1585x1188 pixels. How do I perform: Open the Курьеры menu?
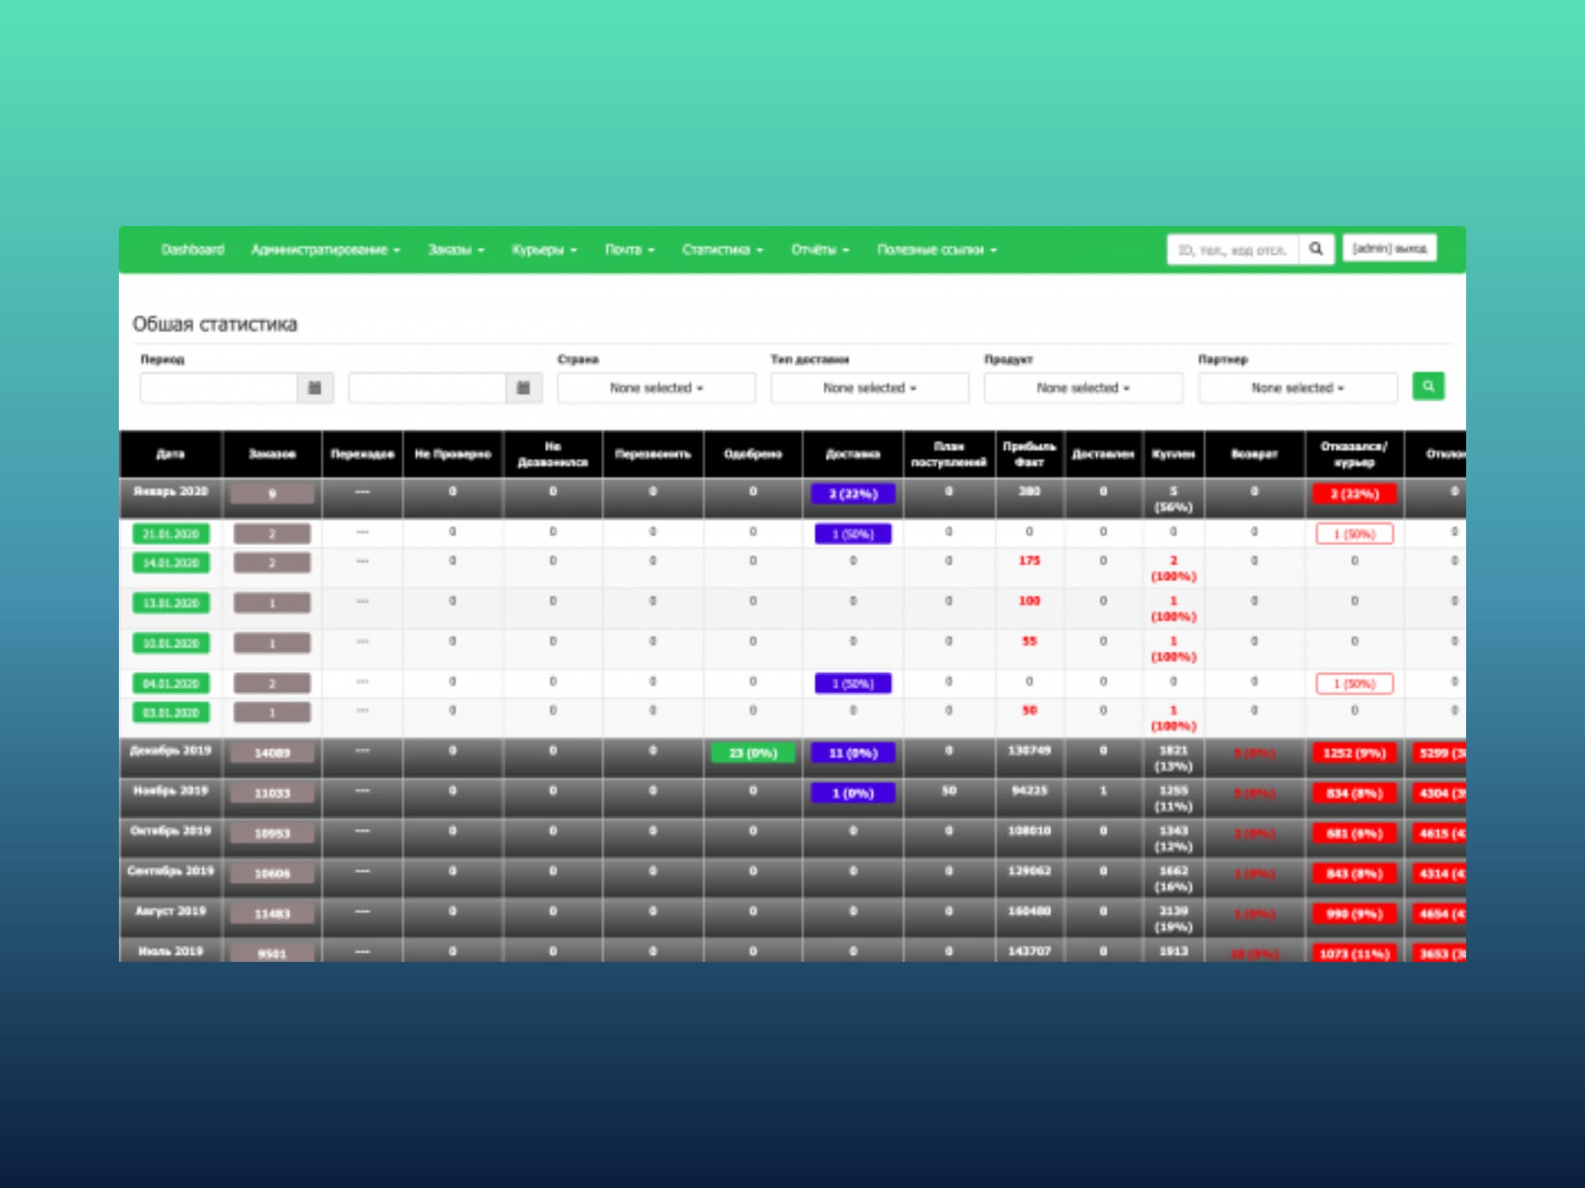tap(544, 250)
